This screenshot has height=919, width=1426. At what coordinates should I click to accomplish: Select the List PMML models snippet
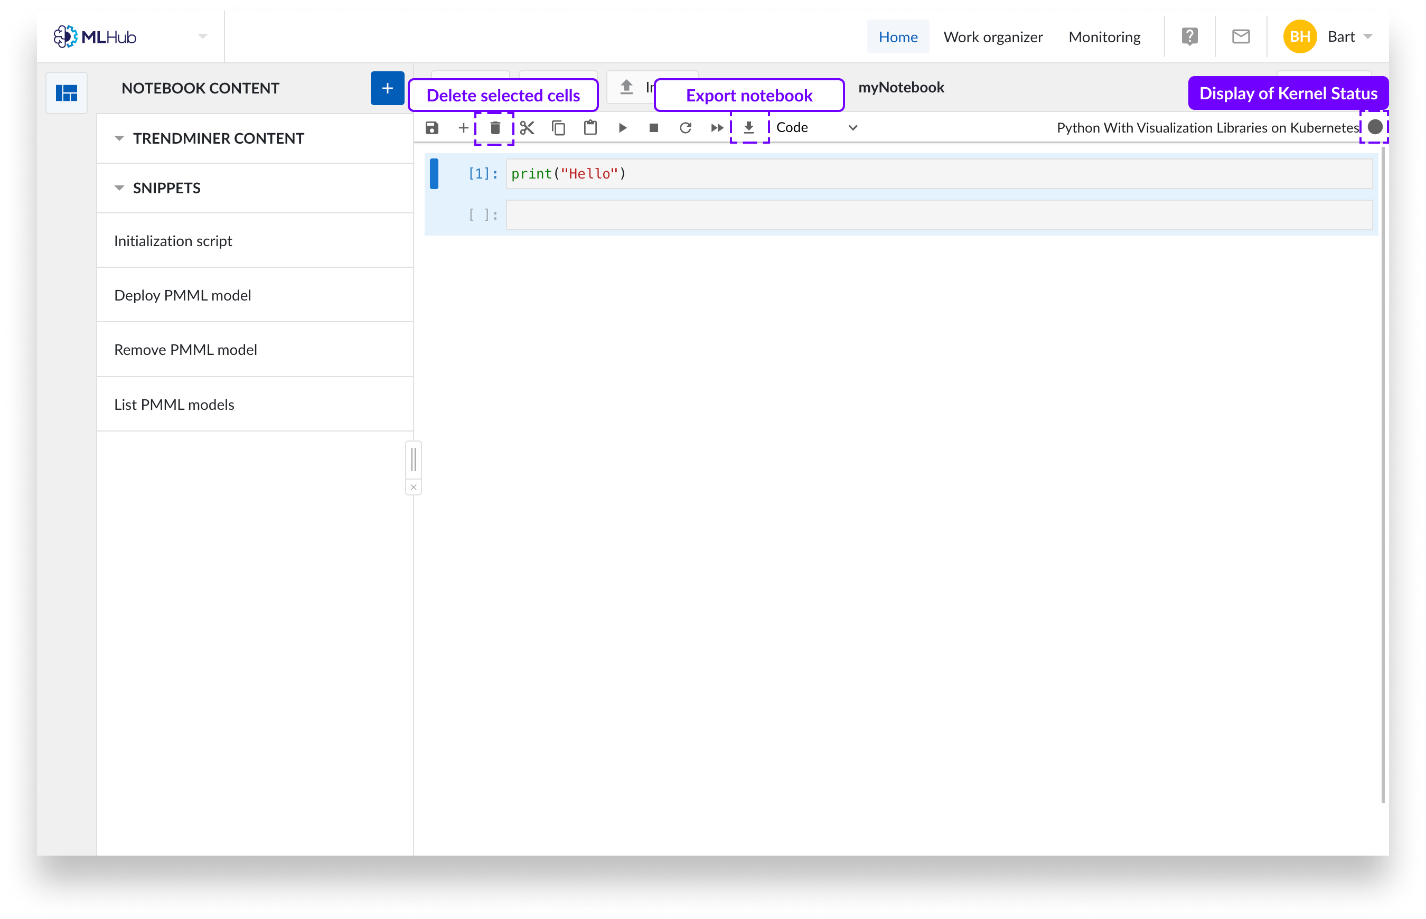255,405
